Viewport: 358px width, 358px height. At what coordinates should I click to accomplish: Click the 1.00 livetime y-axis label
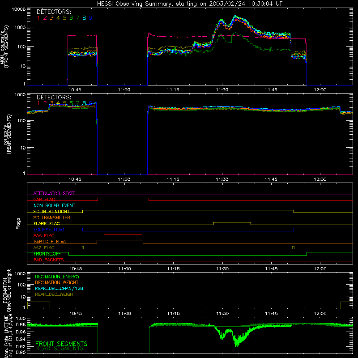tap(21, 319)
